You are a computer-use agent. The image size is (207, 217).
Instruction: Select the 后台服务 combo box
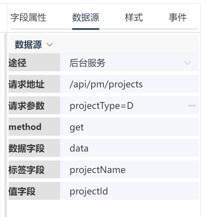point(129,62)
